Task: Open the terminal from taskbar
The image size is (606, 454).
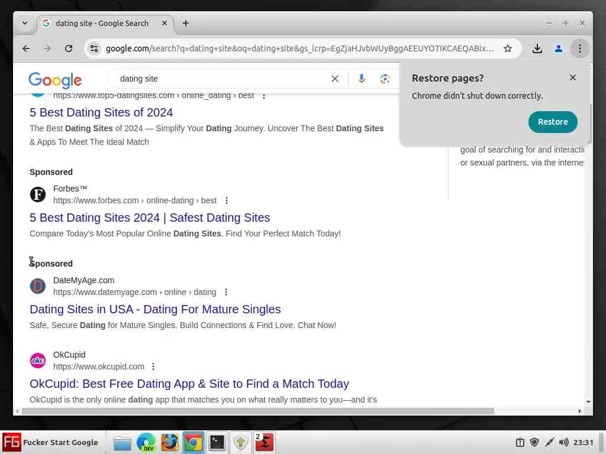Action: (217, 442)
